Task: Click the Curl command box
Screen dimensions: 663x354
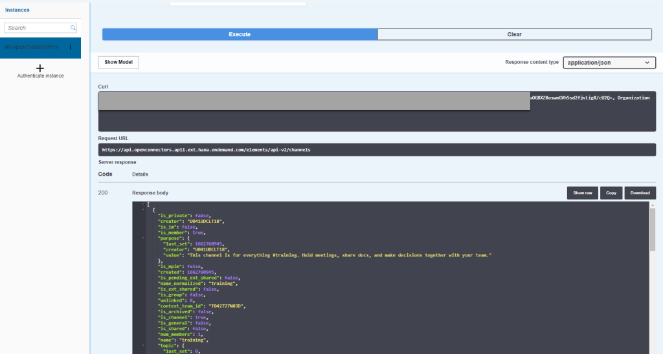Action: (x=377, y=111)
